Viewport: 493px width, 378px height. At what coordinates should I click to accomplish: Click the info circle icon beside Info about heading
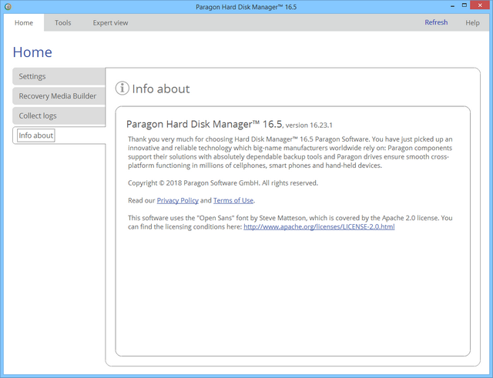pos(122,89)
